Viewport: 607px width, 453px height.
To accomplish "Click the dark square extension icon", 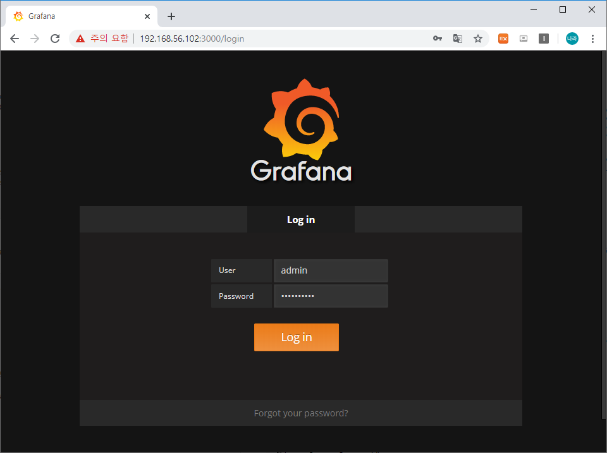I will (x=544, y=39).
